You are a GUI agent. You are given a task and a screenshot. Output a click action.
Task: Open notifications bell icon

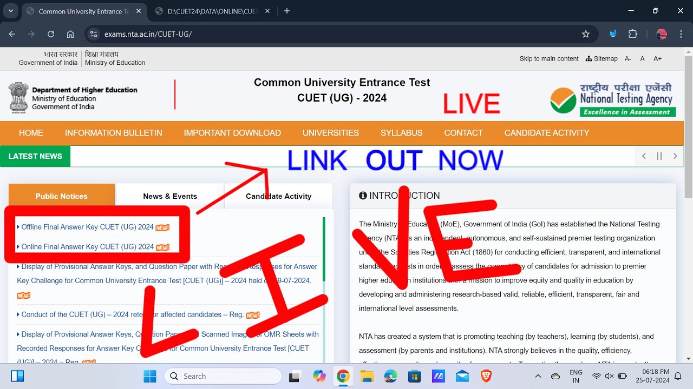click(x=678, y=376)
